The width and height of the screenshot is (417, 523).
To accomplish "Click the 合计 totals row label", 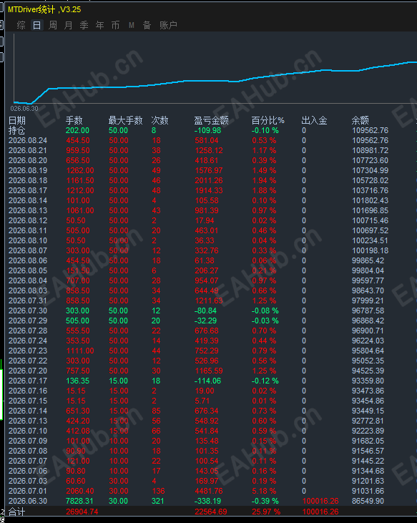I will coord(16,512).
